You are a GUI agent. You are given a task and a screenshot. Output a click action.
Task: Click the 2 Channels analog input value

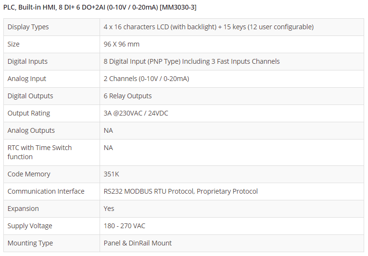pos(146,79)
